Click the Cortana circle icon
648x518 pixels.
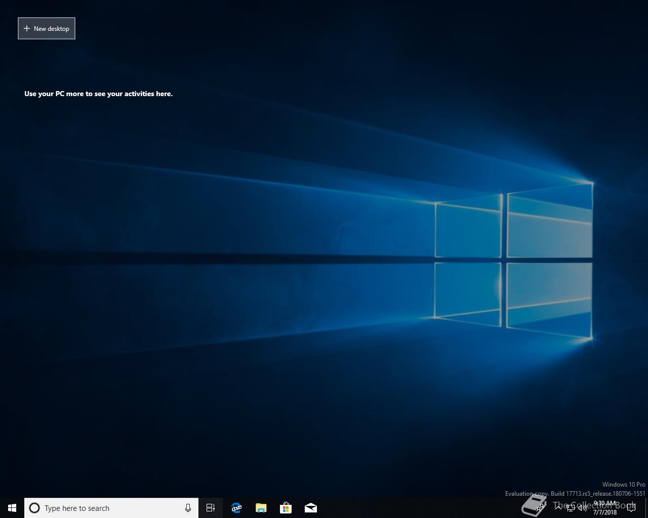(x=34, y=508)
